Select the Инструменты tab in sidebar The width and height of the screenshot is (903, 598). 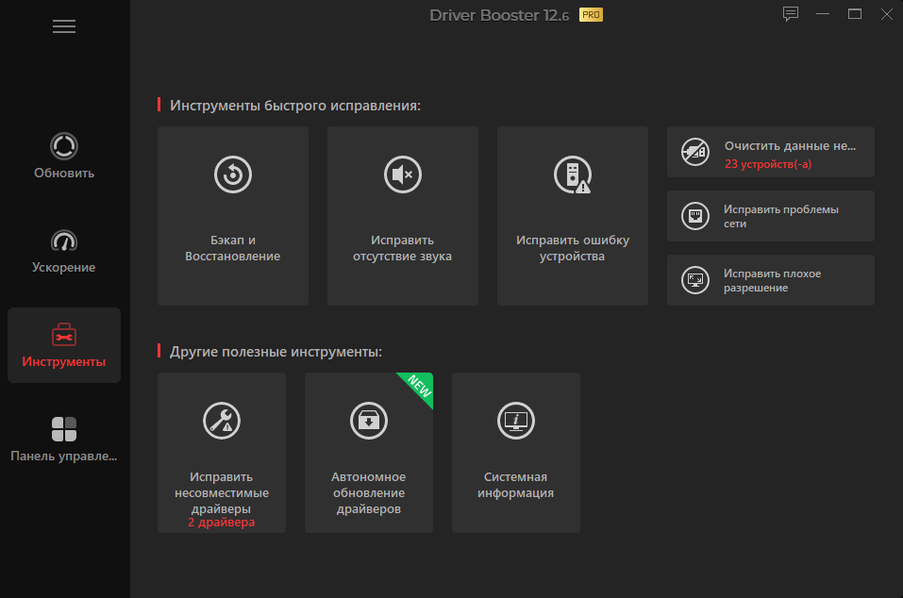click(x=63, y=344)
